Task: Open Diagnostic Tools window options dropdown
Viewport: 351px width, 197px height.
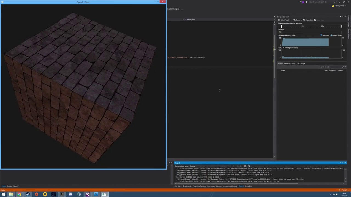Action: click(341, 17)
